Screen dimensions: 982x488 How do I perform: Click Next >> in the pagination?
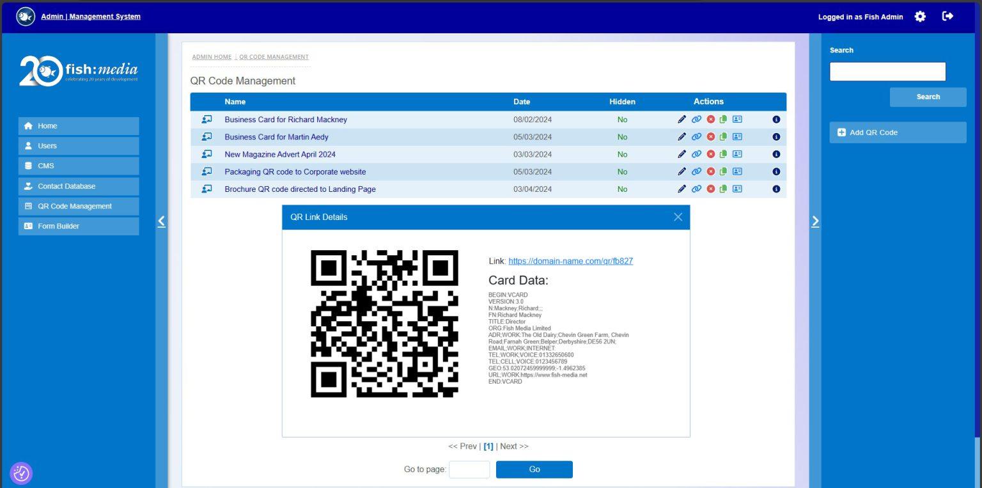(x=514, y=446)
